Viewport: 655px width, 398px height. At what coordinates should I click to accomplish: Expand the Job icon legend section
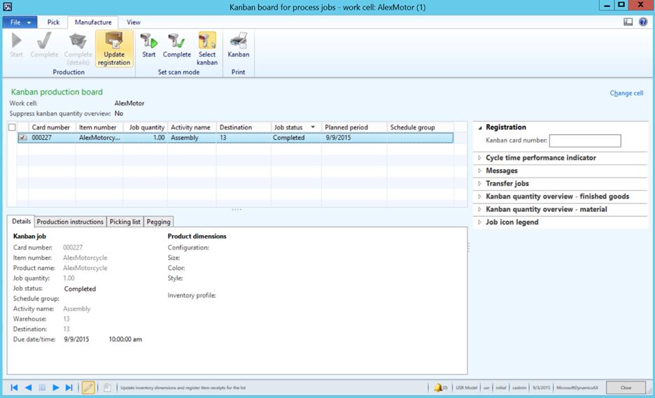[x=479, y=222]
